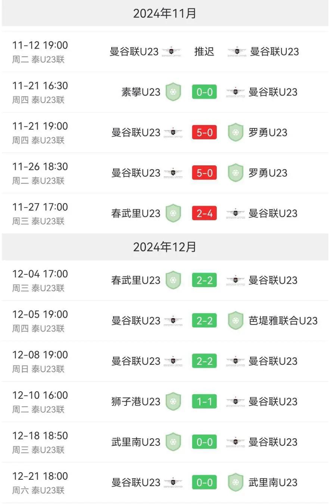334x504 pixels.
Task: Open the 芭堤雅联合U23 team name
Action: coord(283,321)
